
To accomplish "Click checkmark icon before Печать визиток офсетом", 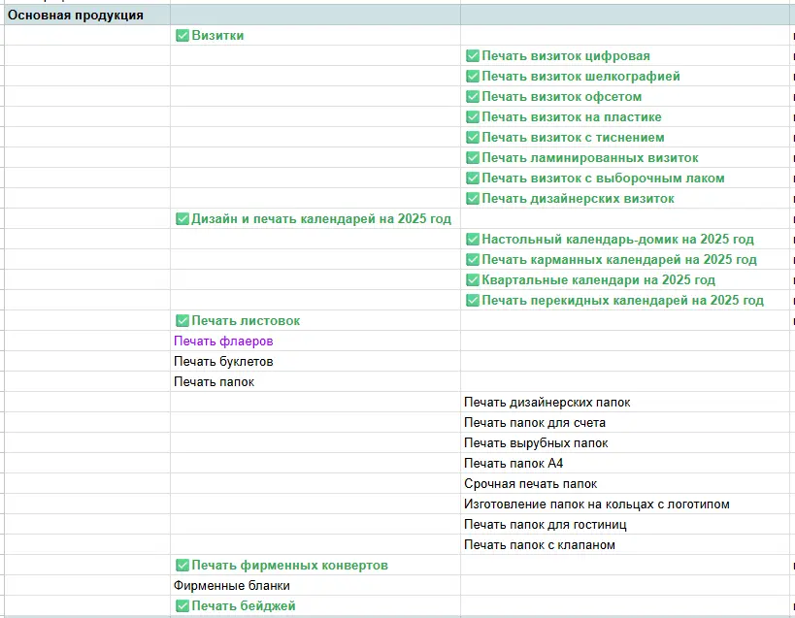I will point(473,97).
